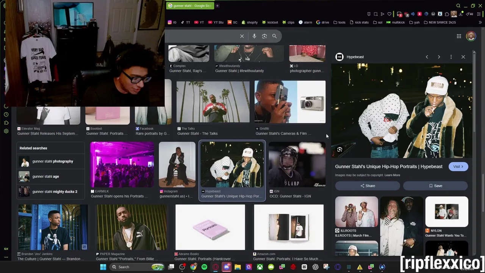Image resolution: width=485 pixels, height=273 pixels.
Task: Open large Hypebeast preview image
Action: 402,111
